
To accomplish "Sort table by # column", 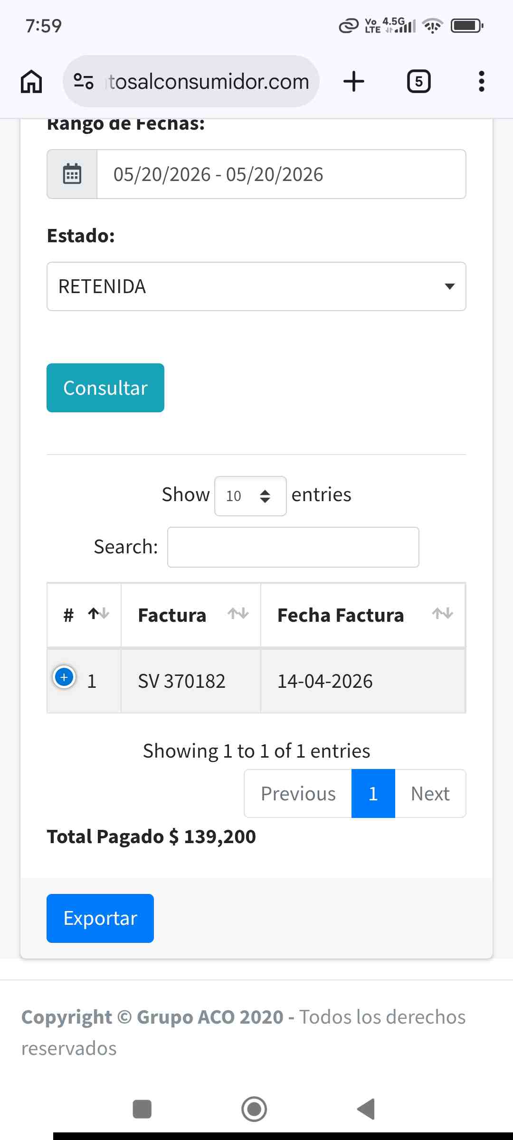I will coord(84,615).
